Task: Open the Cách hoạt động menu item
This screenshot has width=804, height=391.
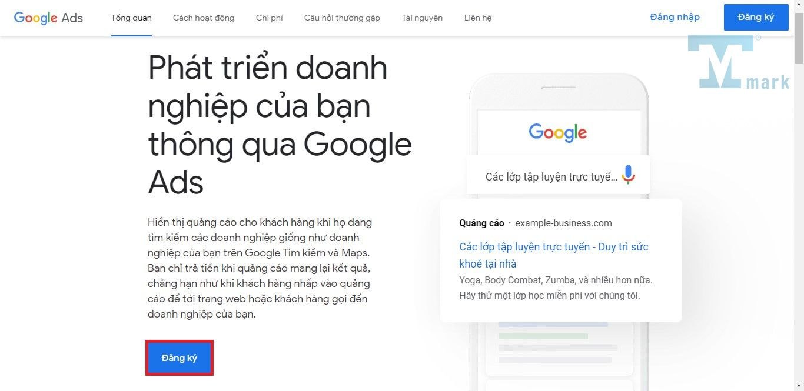Action: pos(204,18)
